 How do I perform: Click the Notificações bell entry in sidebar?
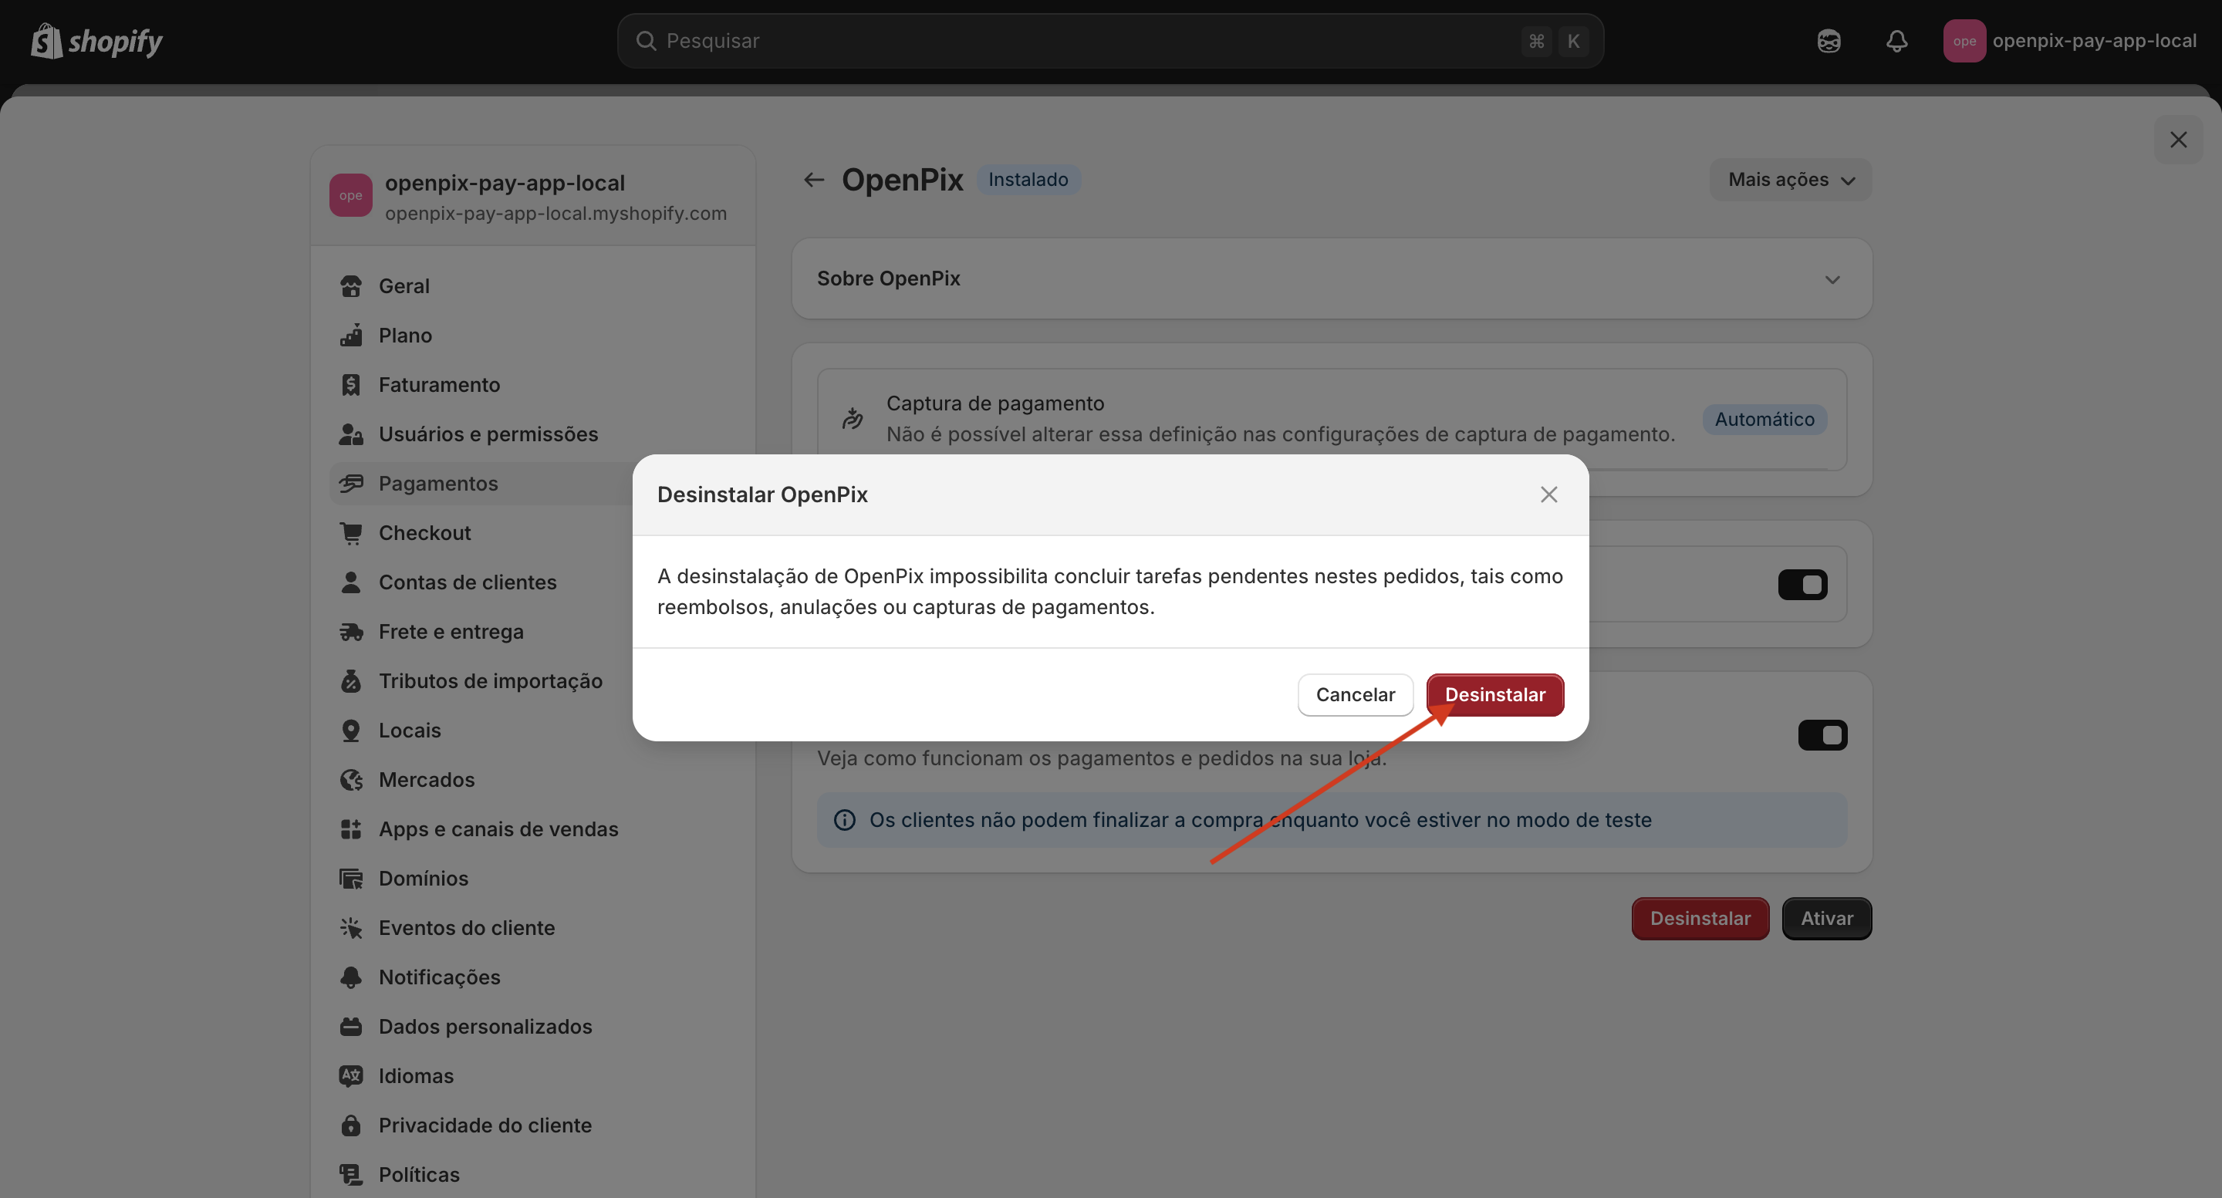[x=439, y=977]
